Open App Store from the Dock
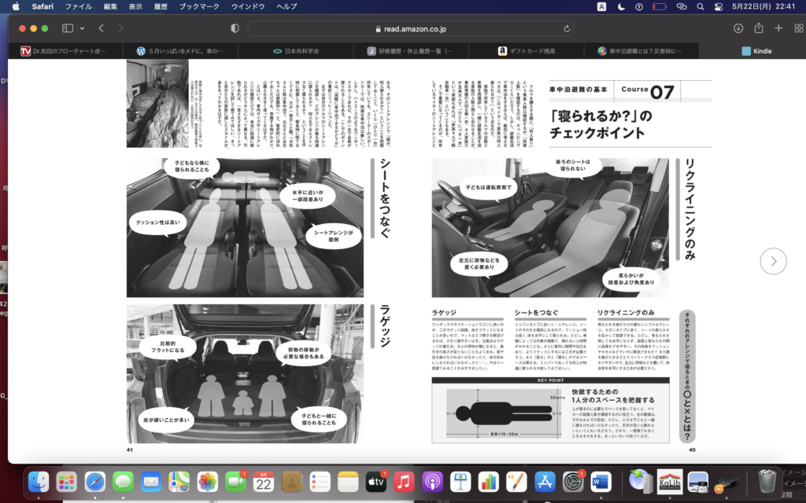The image size is (806, 503). tap(545, 481)
